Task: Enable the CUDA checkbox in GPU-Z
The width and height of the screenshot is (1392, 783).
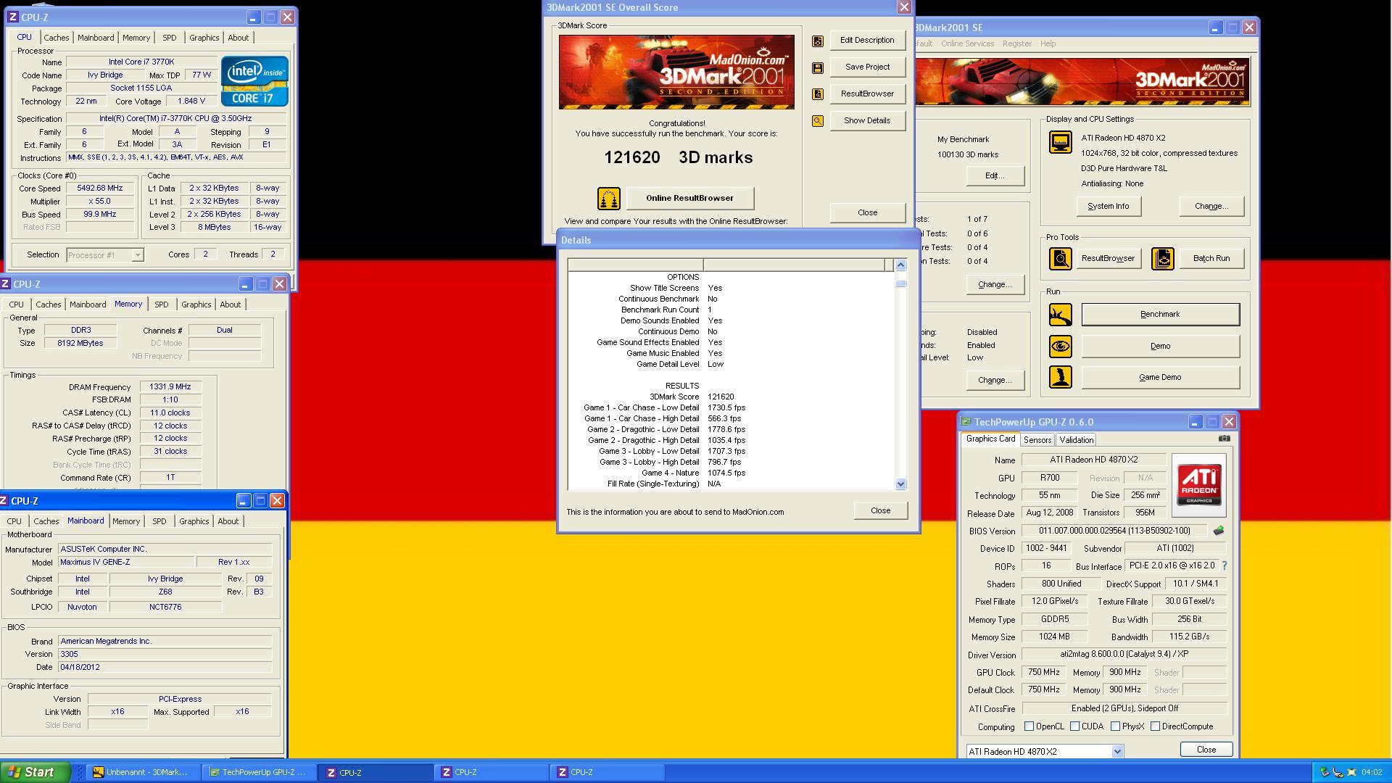Action: coord(1075,726)
